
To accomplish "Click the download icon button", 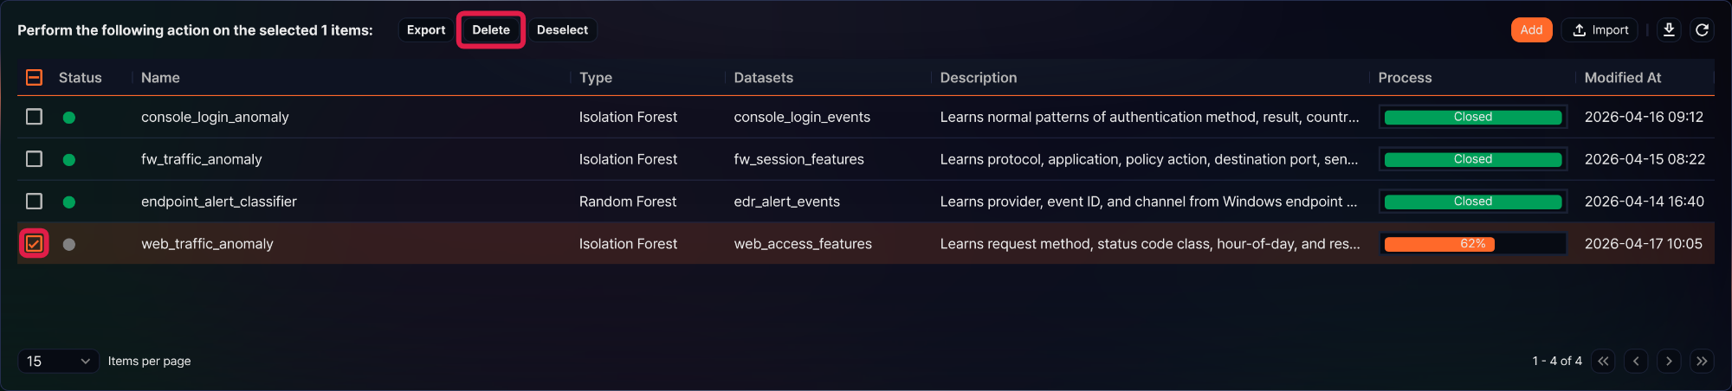I will coord(1669,30).
